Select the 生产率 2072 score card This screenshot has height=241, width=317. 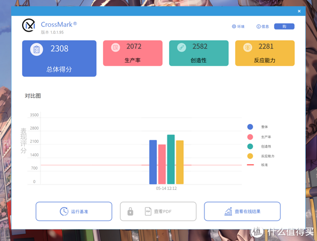click(x=133, y=53)
